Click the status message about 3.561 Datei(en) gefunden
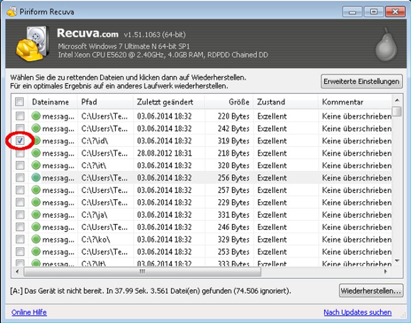 (151, 291)
